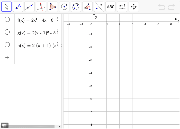Pick the Move Graphics View tool

pos(134,7)
